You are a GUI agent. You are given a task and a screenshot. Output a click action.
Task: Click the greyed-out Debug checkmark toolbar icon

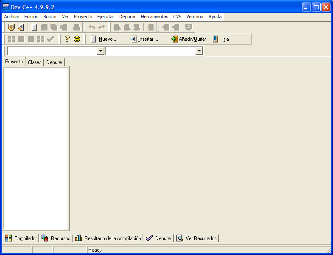(x=50, y=39)
